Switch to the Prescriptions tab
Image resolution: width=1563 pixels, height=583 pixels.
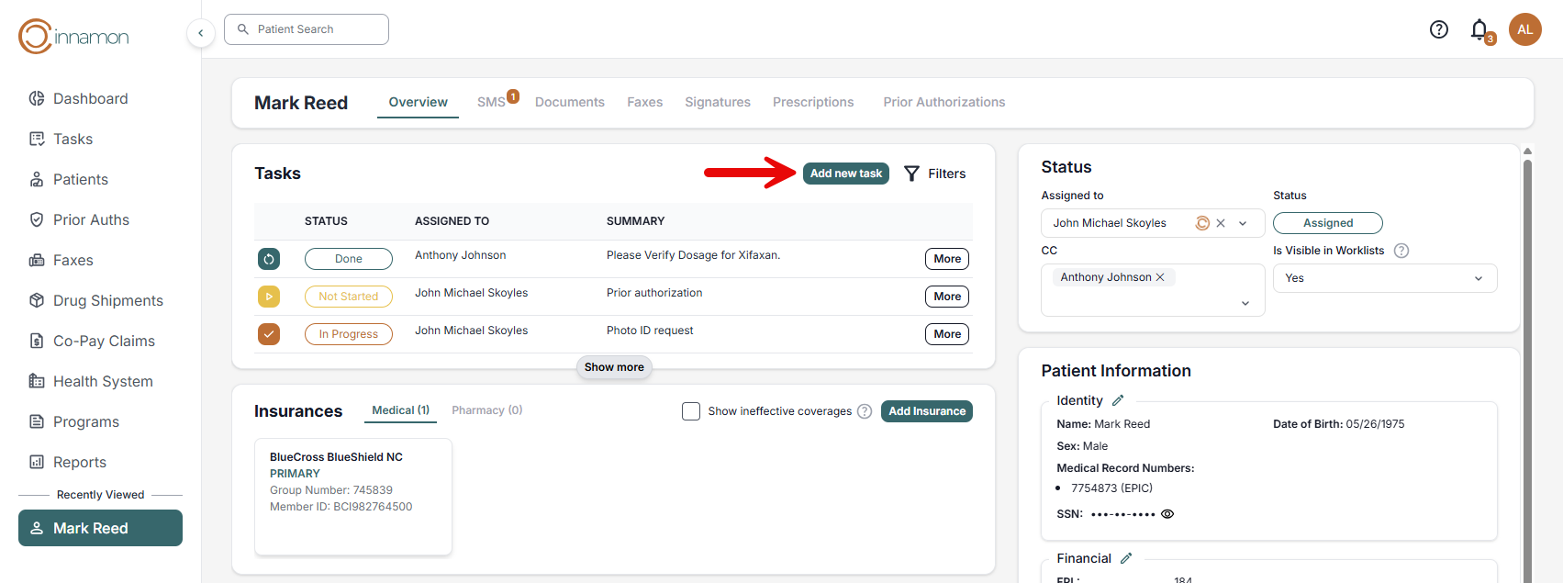[x=812, y=102]
